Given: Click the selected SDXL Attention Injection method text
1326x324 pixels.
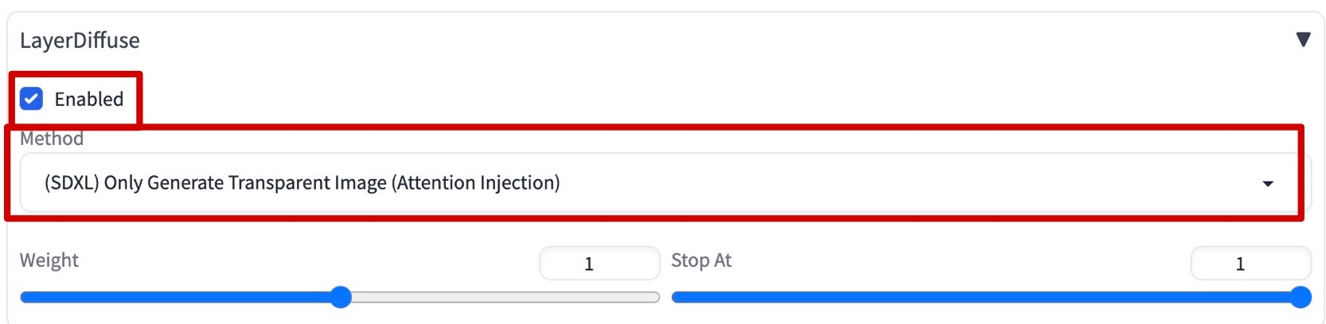Looking at the screenshot, I should (x=302, y=183).
